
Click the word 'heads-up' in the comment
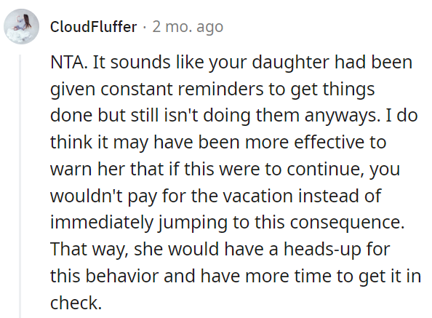322,250
